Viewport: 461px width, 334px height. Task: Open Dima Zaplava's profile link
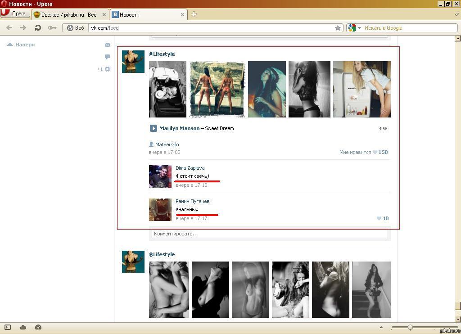tap(190, 168)
